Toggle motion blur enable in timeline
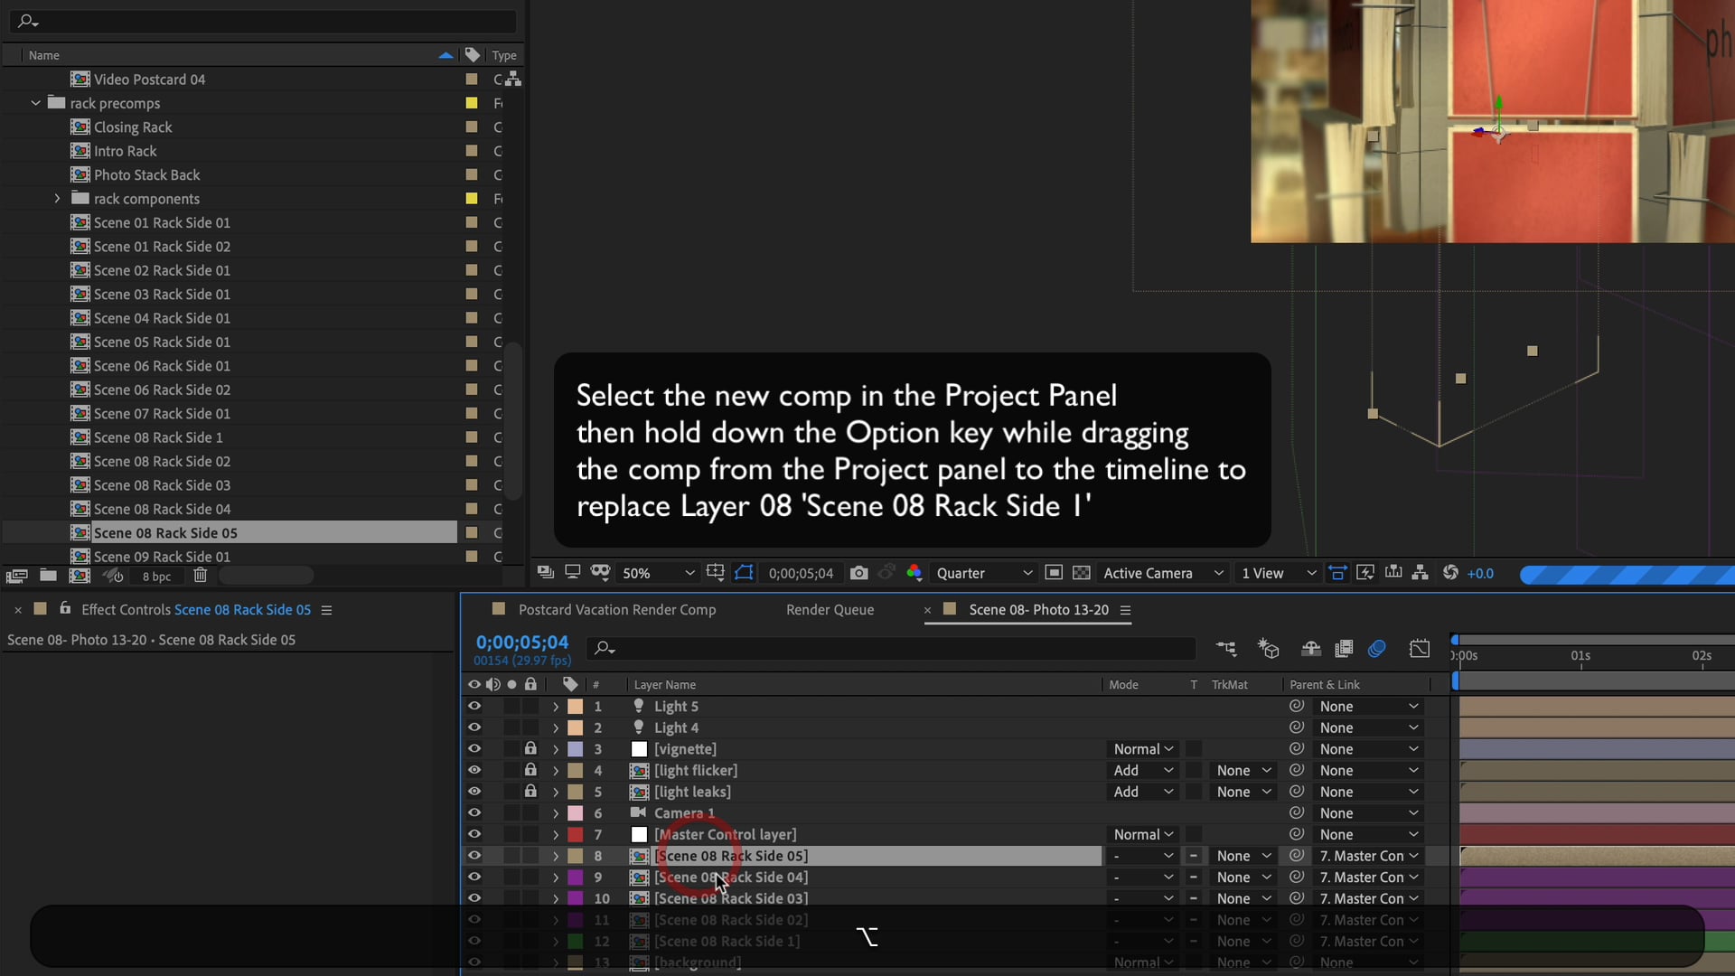The image size is (1735, 976). 1376,648
